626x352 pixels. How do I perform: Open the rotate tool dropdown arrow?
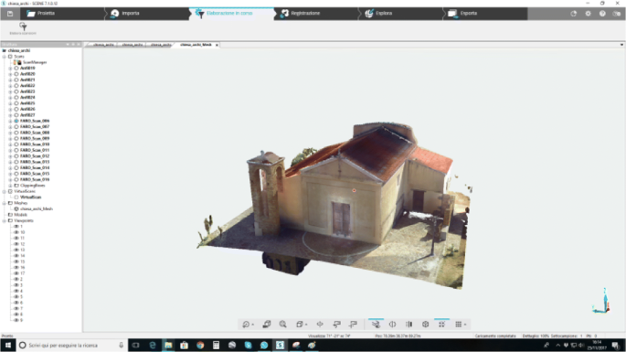[x=253, y=325]
